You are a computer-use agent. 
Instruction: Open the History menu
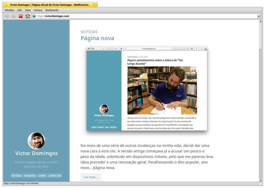(x=38, y=10)
